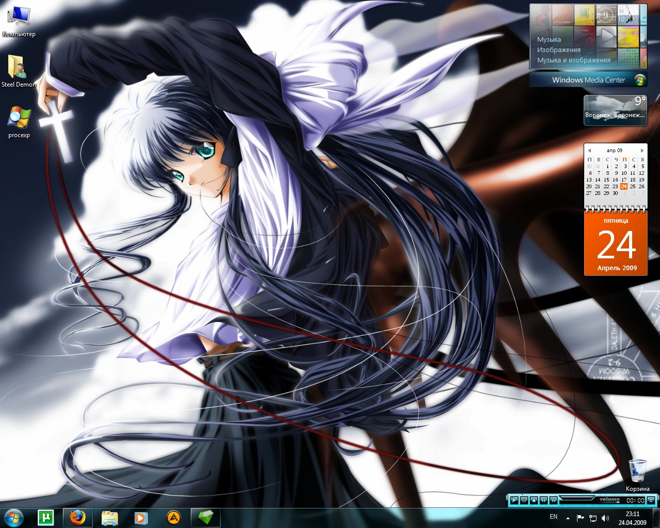
Task: Click the 00:00 time display in player
Action: click(x=635, y=500)
